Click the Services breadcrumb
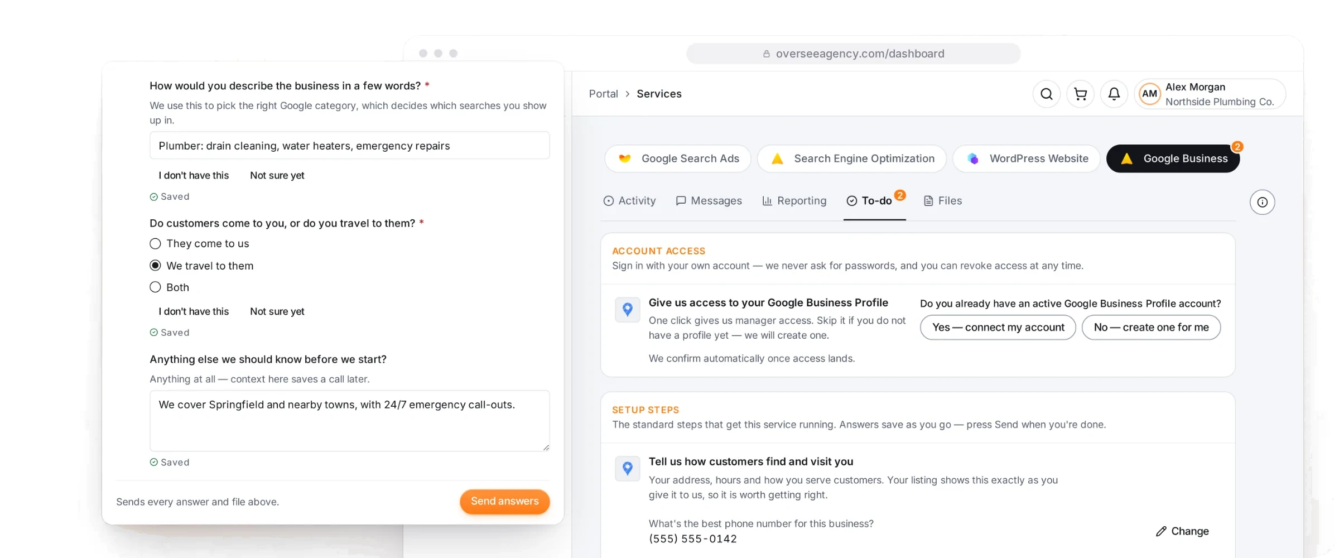Viewport: 1339px width, 558px height. (659, 94)
